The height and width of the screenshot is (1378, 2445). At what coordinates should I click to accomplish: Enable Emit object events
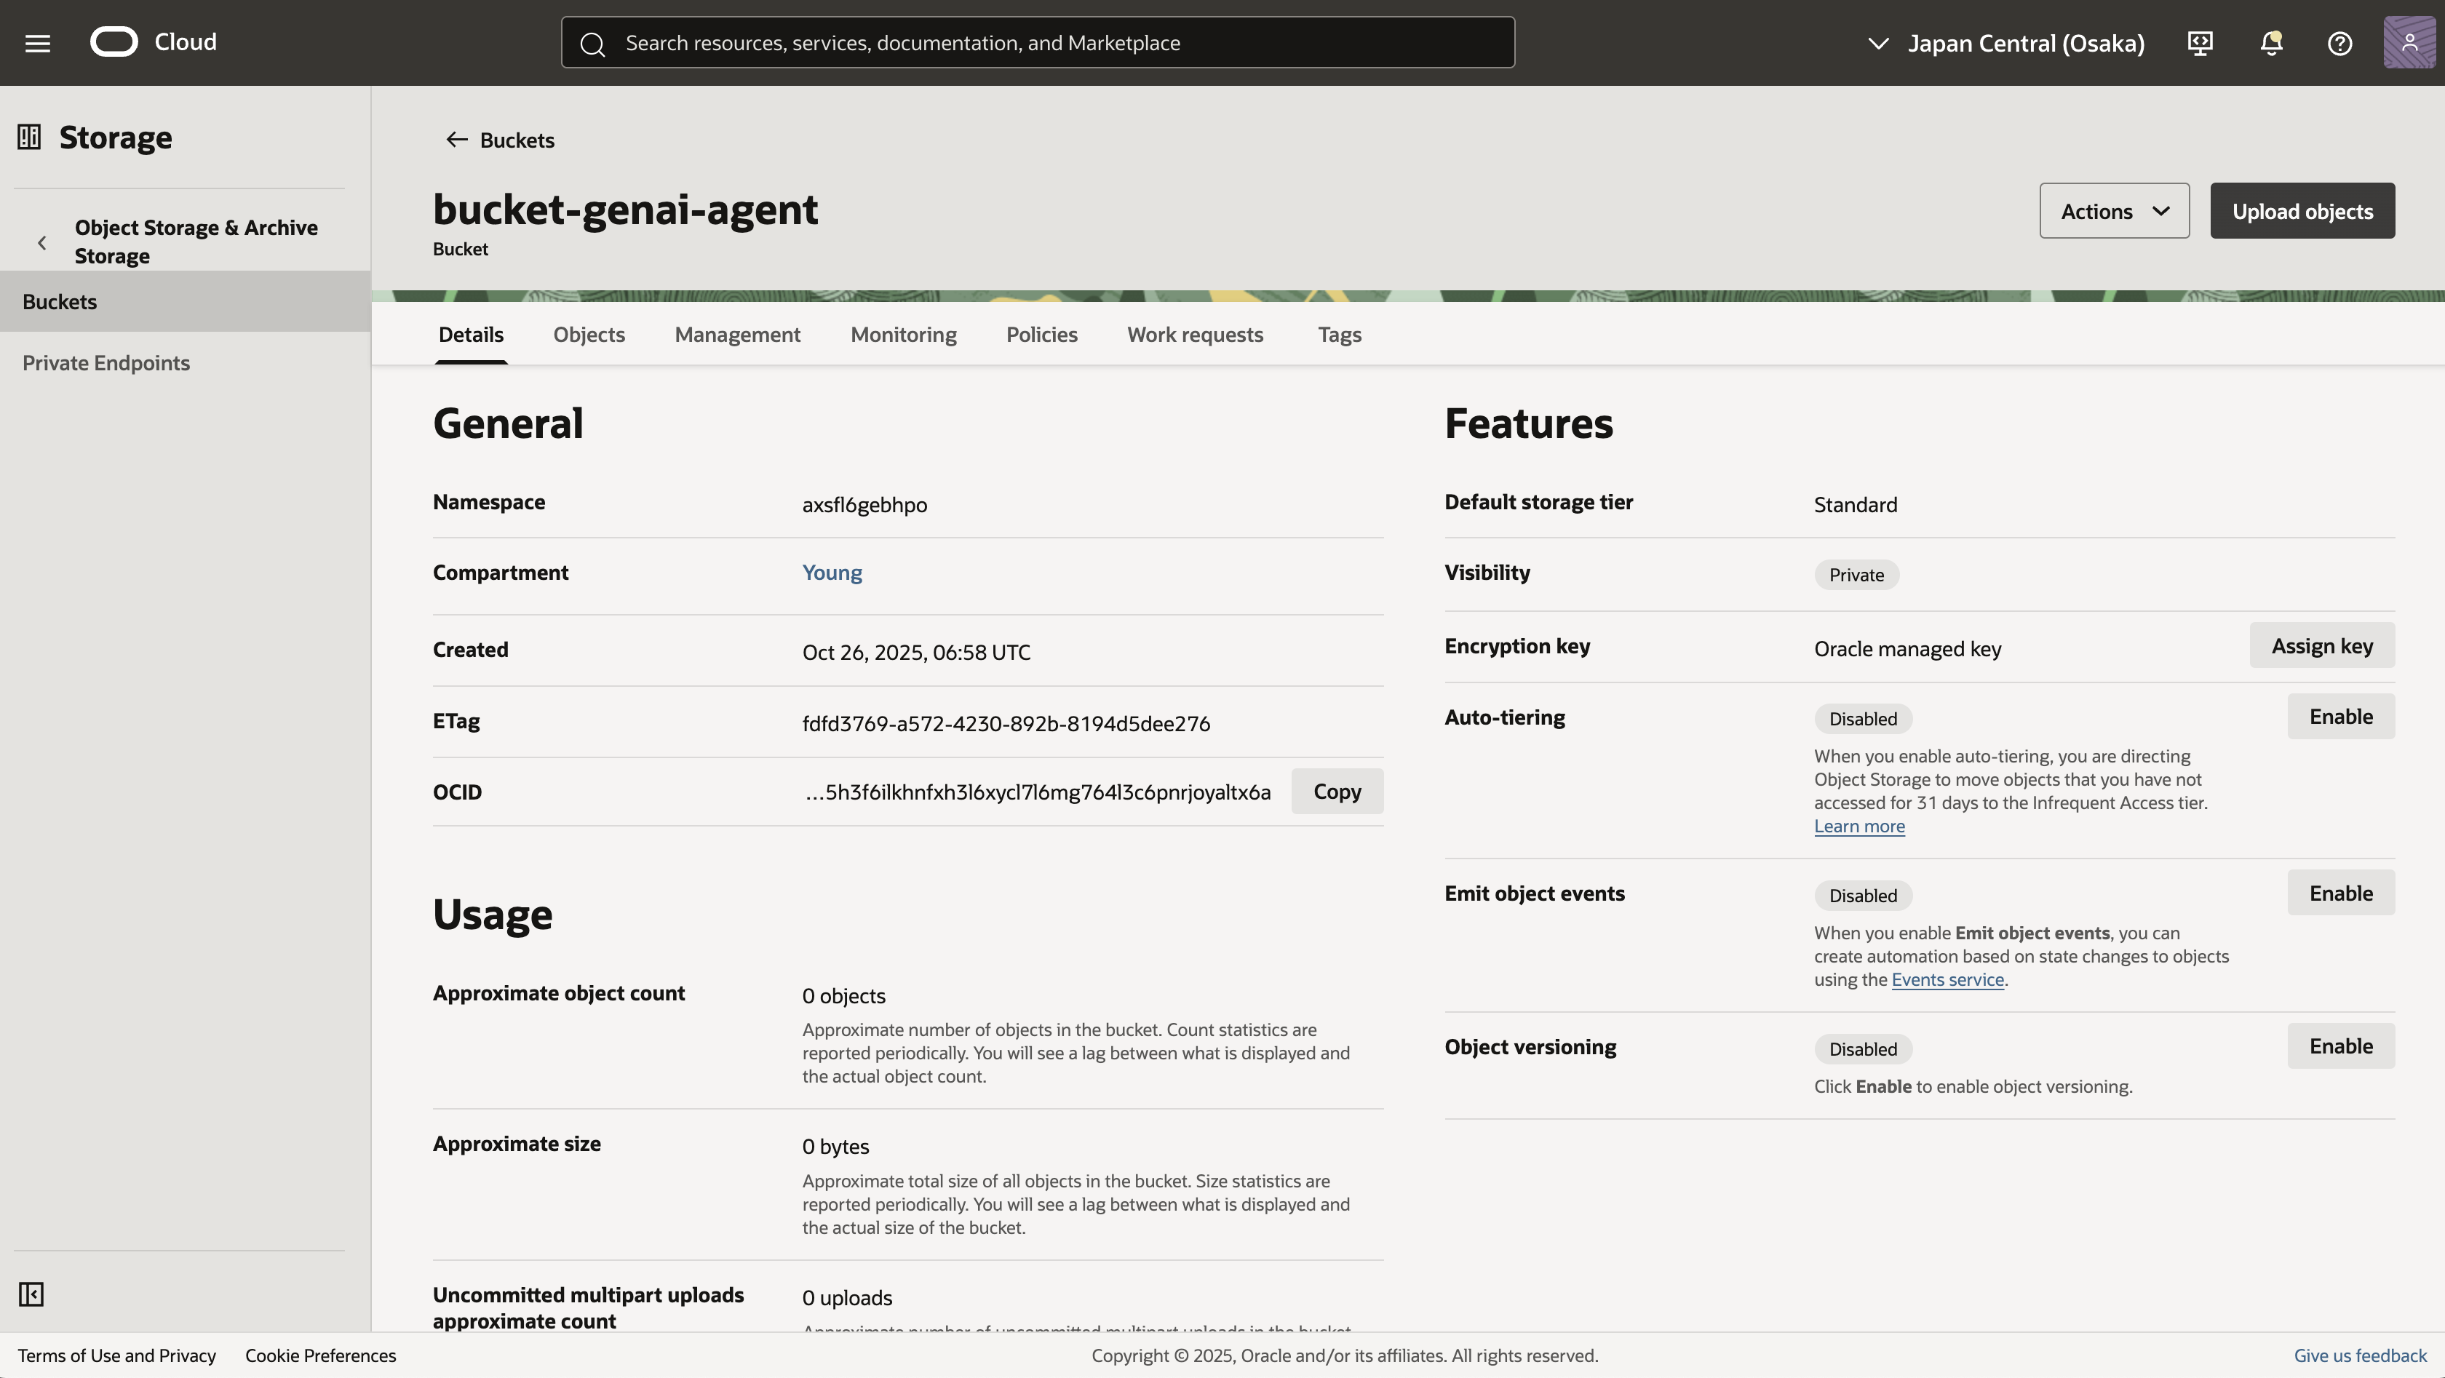2339,893
